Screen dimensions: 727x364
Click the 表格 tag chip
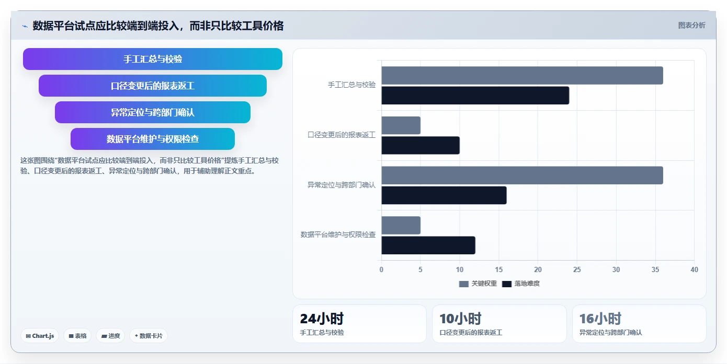click(77, 336)
